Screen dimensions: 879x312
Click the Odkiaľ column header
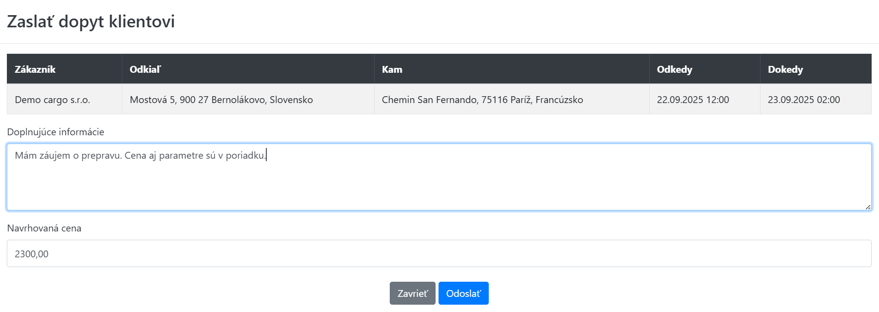coord(145,69)
